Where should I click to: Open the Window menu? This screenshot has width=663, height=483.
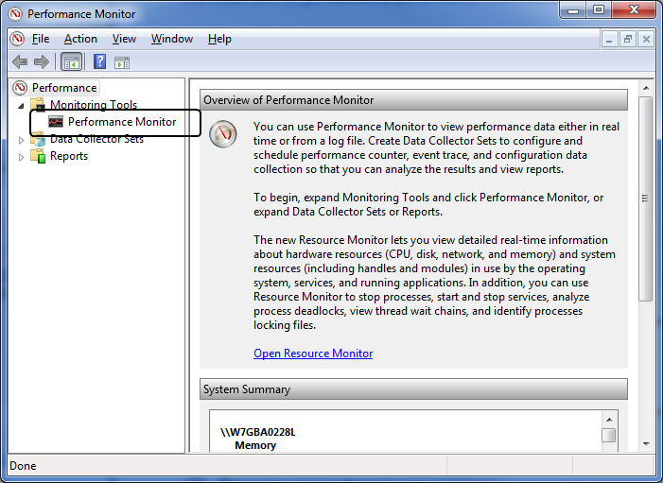pyautogui.click(x=172, y=39)
